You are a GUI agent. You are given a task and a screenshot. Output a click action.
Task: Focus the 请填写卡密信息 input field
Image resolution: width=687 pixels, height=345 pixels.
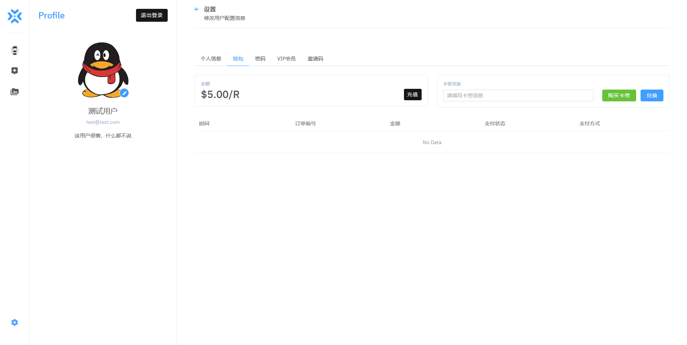(x=518, y=95)
